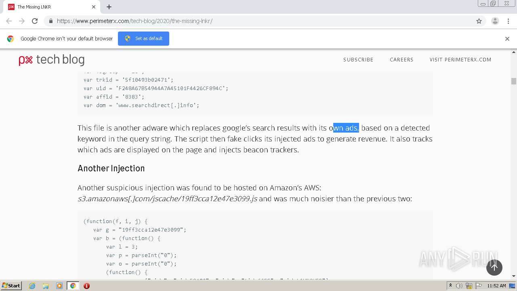Screen dimensions: 517x291
Task: Bookmark this page with the star icon
Action: (x=479, y=21)
